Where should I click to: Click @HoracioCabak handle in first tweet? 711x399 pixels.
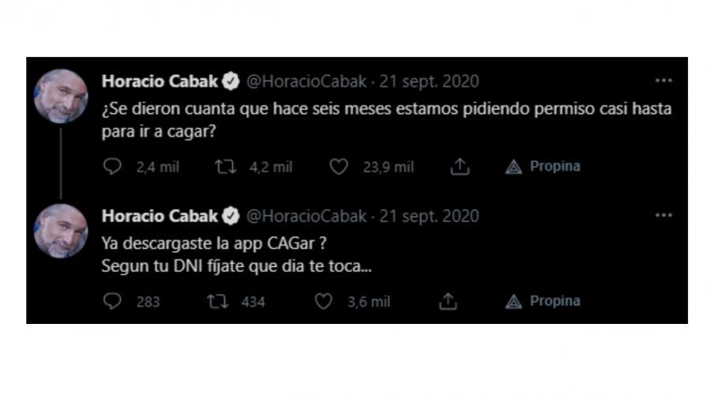(307, 81)
